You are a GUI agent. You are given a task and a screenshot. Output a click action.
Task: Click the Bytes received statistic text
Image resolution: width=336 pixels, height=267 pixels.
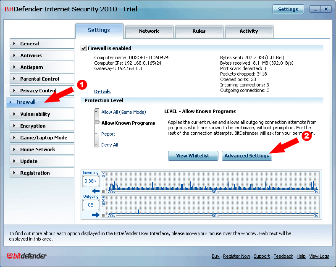(x=257, y=63)
